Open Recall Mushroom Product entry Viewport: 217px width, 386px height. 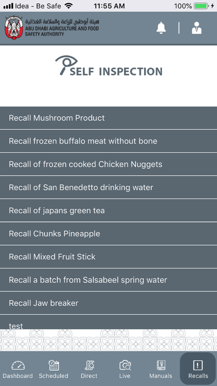pyautogui.click(x=108, y=118)
